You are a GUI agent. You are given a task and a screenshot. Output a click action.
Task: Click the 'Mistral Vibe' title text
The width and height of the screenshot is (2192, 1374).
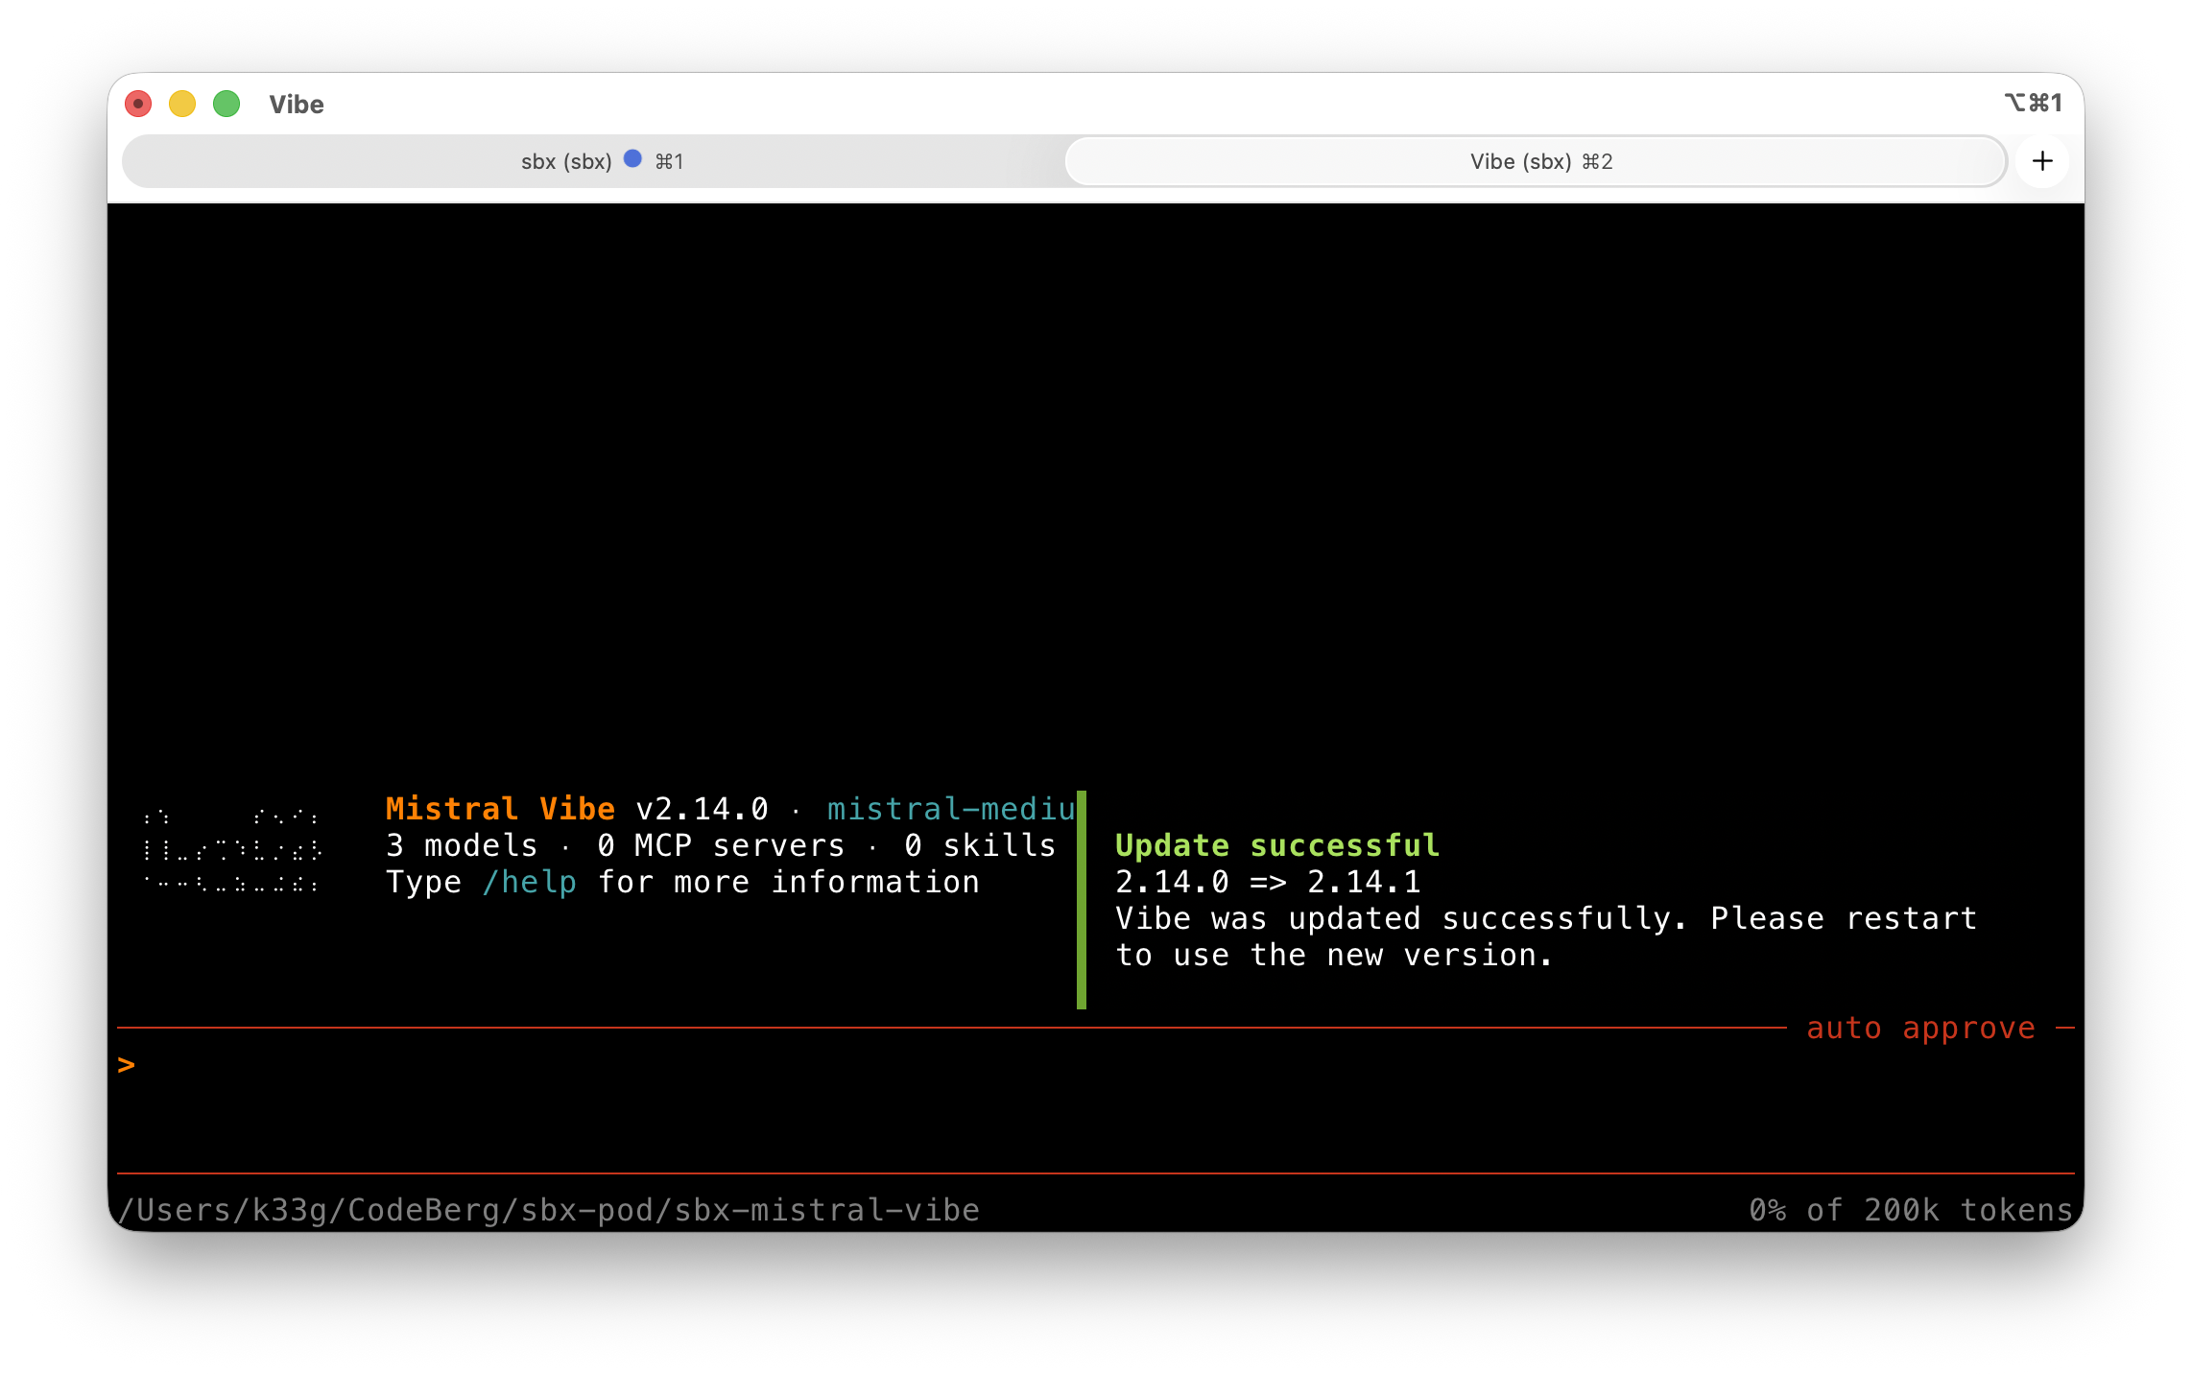click(x=500, y=809)
